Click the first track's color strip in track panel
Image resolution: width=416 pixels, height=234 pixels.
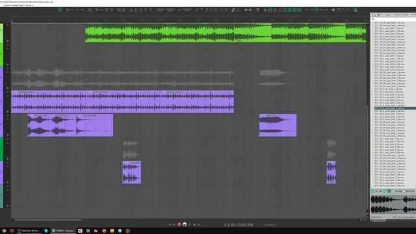[x=1, y=33]
